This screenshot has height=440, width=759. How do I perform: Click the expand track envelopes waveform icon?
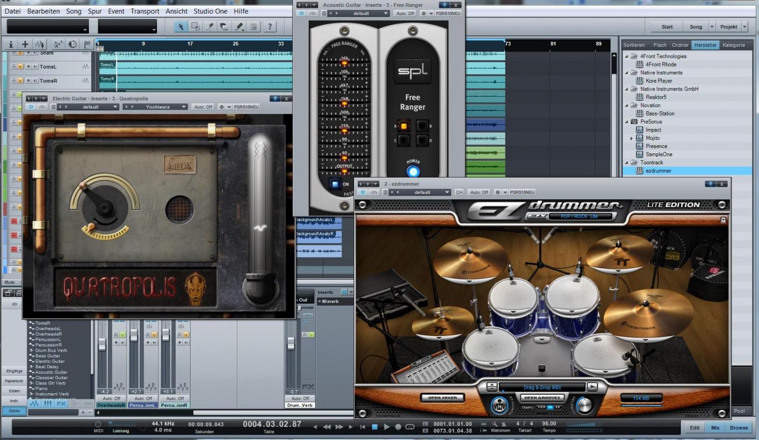point(40,44)
